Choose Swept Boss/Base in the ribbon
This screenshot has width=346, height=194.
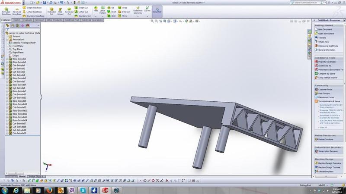pos(32,8)
